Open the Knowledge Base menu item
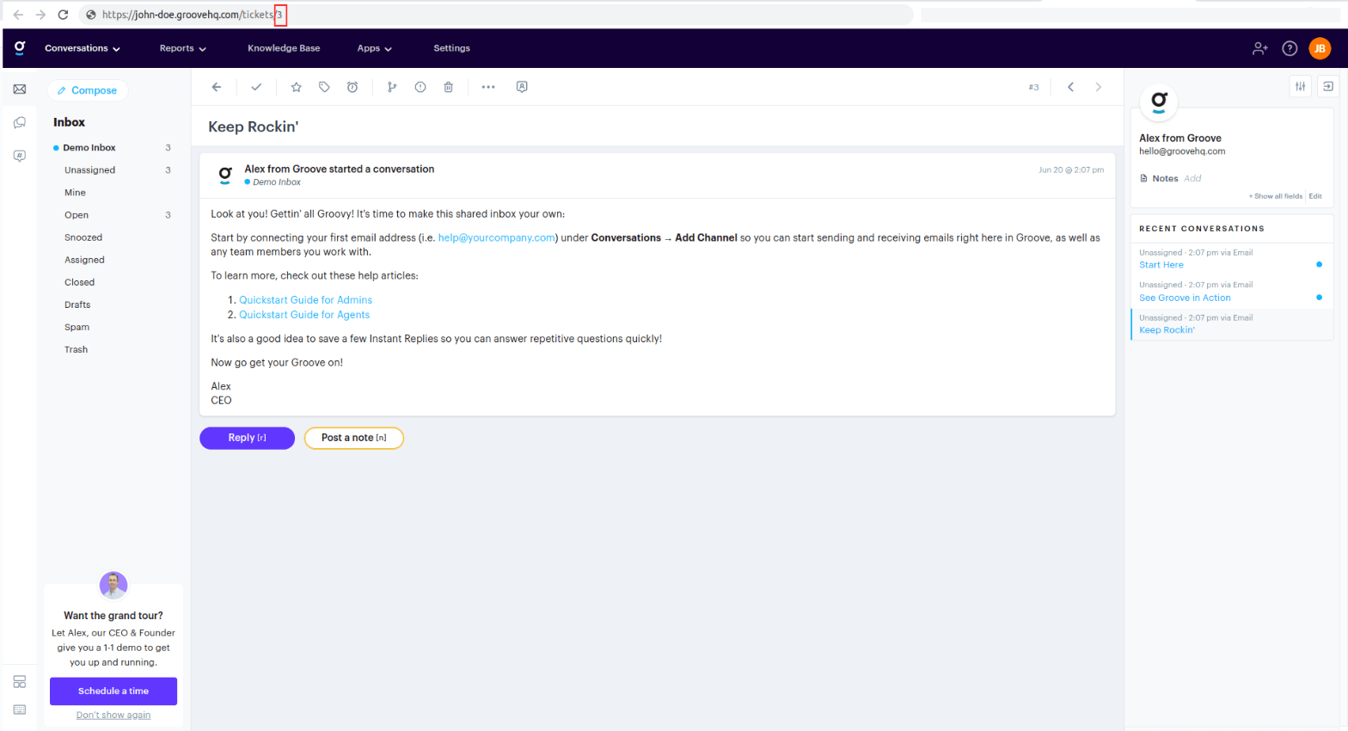The height and width of the screenshot is (731, 1348). point(284,48)
